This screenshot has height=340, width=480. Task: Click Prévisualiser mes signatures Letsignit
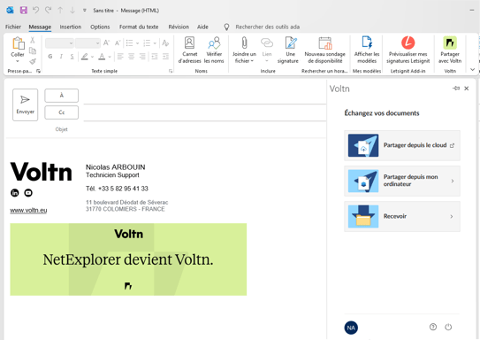pos(408,50)
